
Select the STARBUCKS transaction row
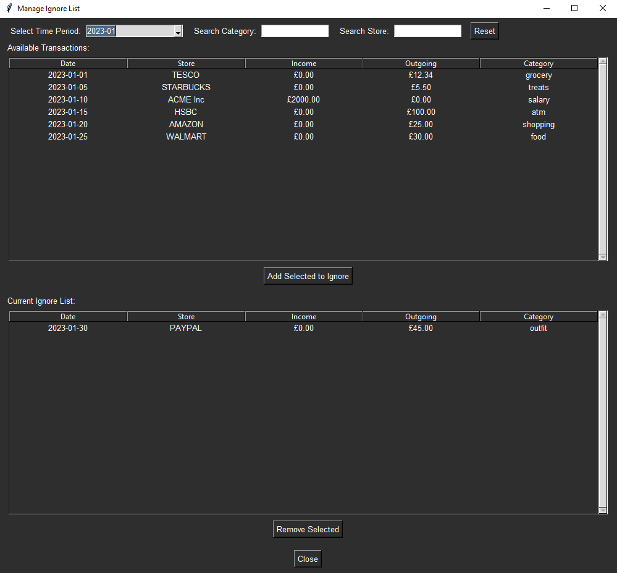coord(303,87)
